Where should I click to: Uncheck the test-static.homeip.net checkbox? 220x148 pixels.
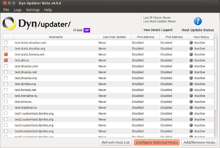[6, 54]
